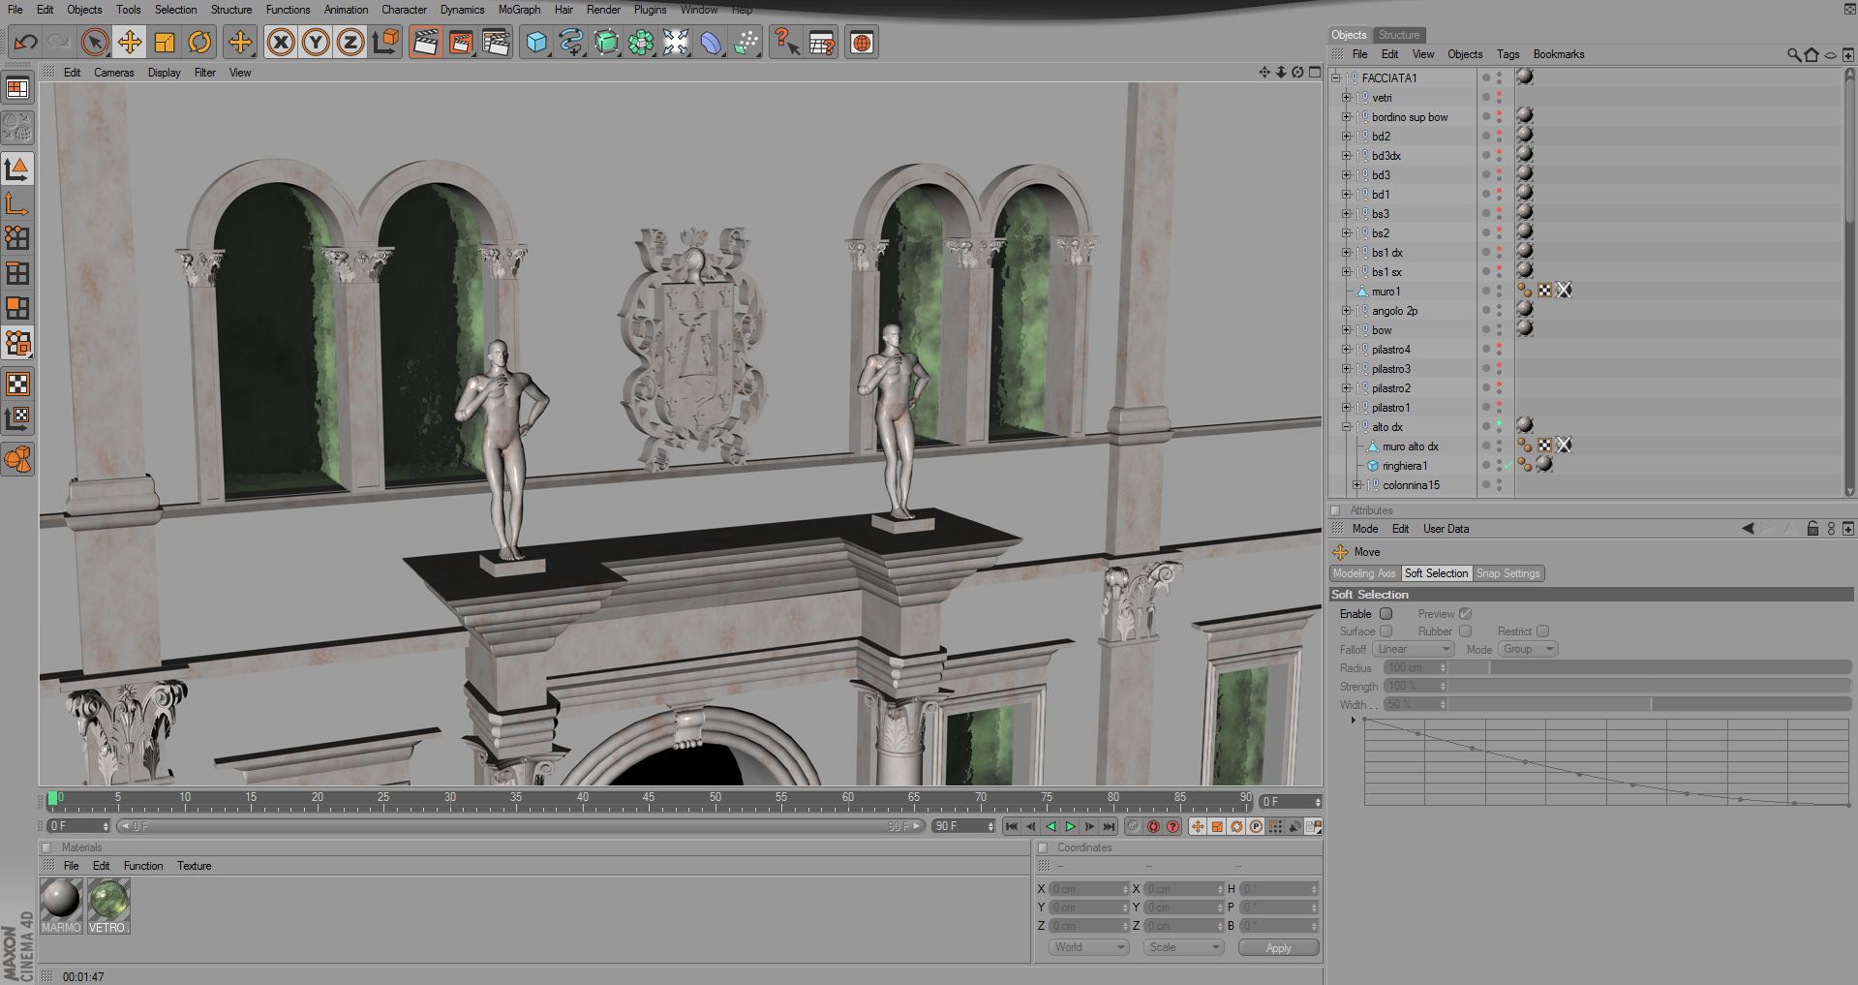Expand the vetri object group

[1346, 98]
